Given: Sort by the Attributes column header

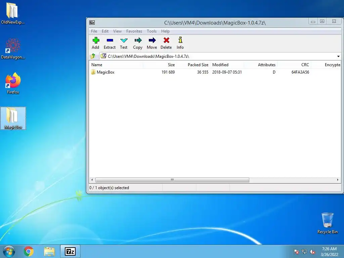Looking at the screenshot, I should point(260,65).
